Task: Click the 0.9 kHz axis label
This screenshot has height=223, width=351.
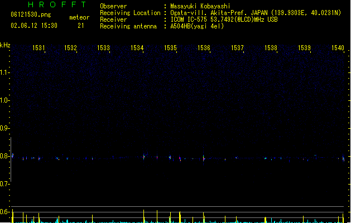Action: pyautogui.click(x=4, y=128)
